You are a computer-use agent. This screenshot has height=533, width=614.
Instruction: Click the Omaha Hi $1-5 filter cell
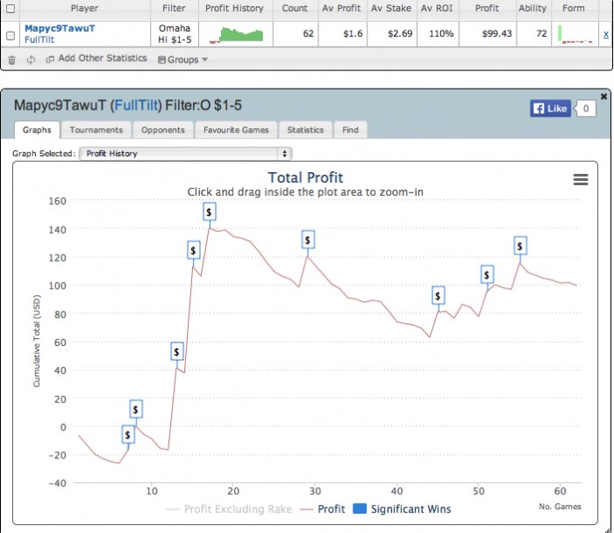(175, 34)
